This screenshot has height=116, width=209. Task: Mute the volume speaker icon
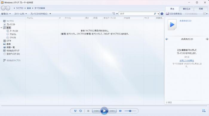pyautogui.click(x=120, y=111)
